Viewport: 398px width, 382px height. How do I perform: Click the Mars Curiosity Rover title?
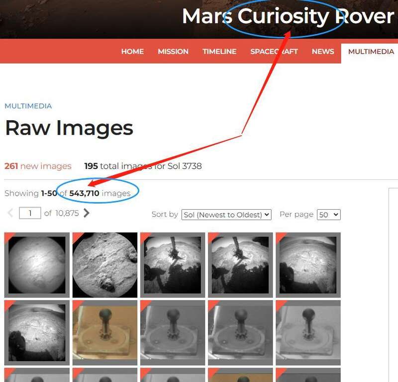(x=288, y=16)
